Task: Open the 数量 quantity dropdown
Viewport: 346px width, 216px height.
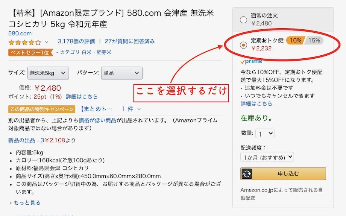Action: [265, 133]
